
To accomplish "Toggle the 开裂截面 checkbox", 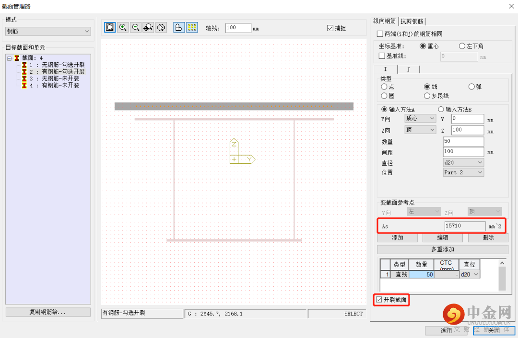I will [x=379, y=299].
